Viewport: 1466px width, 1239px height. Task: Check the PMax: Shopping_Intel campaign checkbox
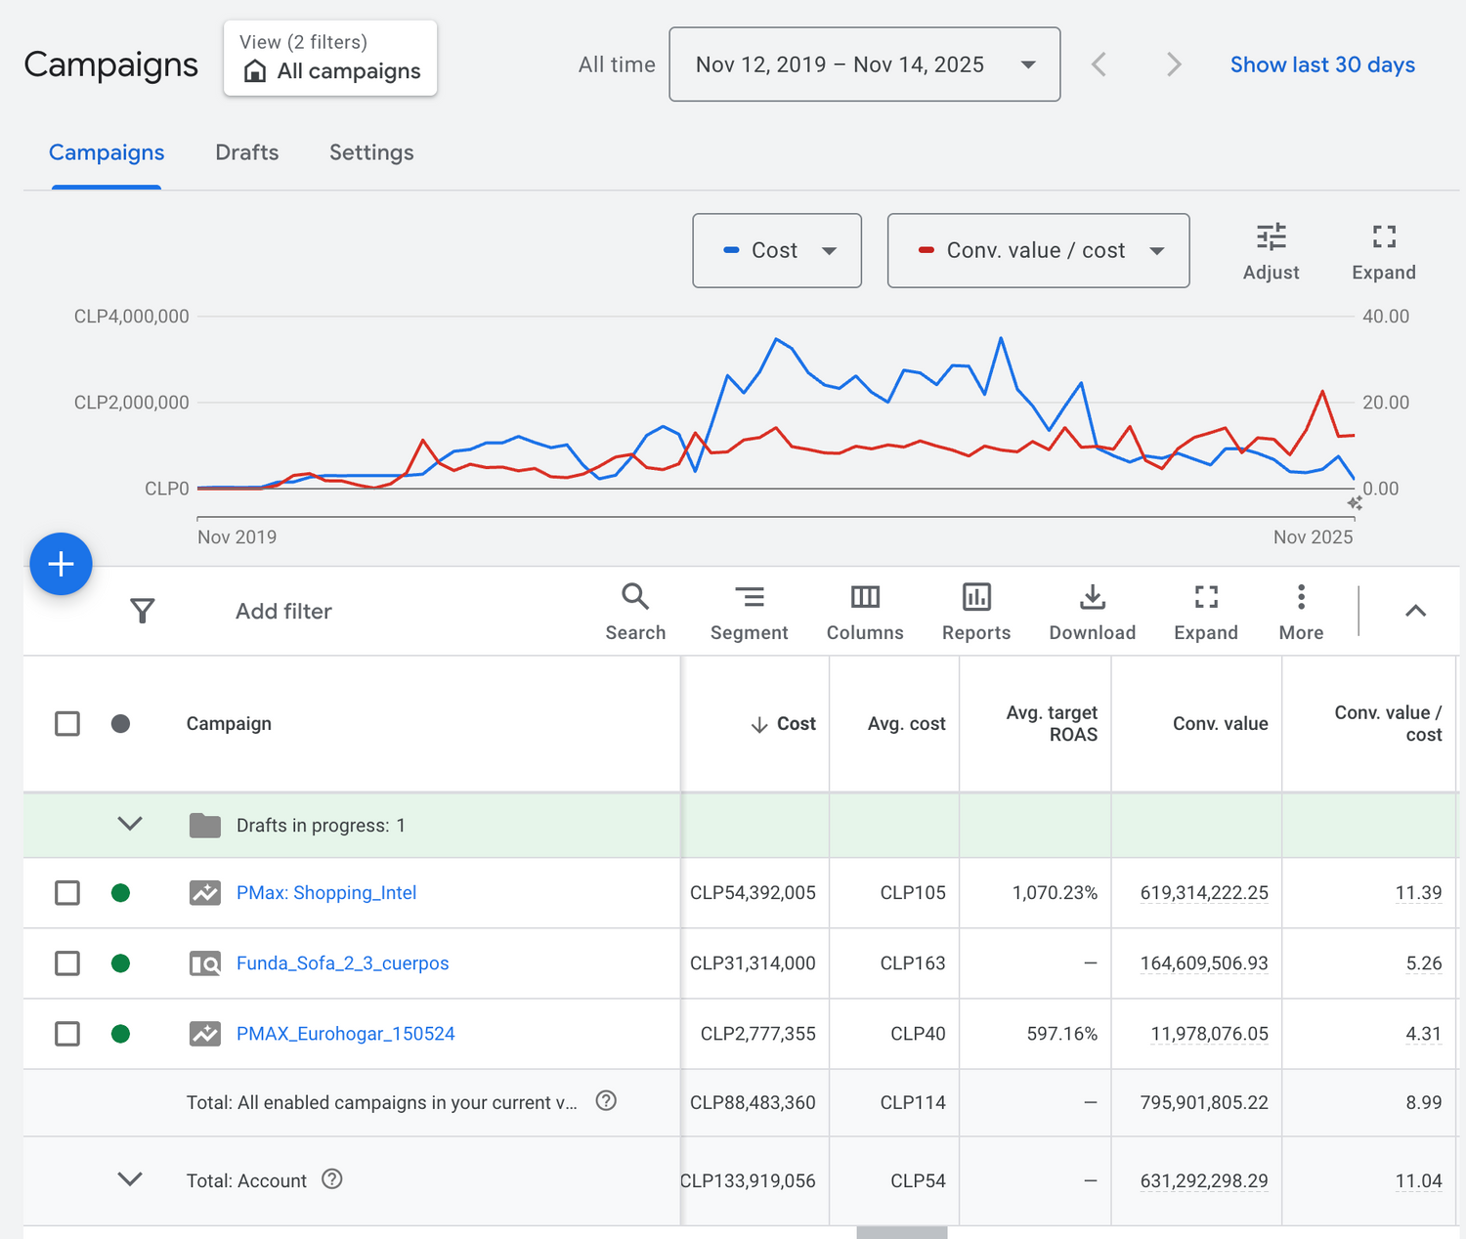pos(67,893)
